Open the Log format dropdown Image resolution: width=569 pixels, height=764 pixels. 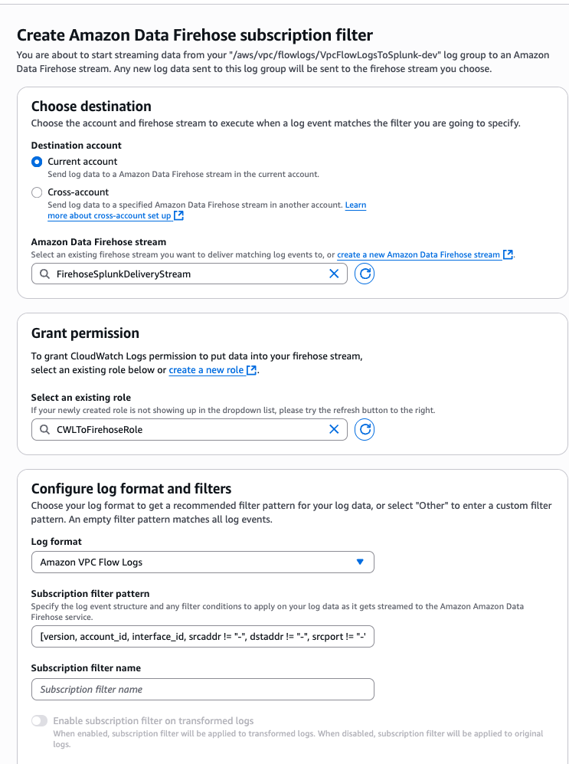pos(202,562)
